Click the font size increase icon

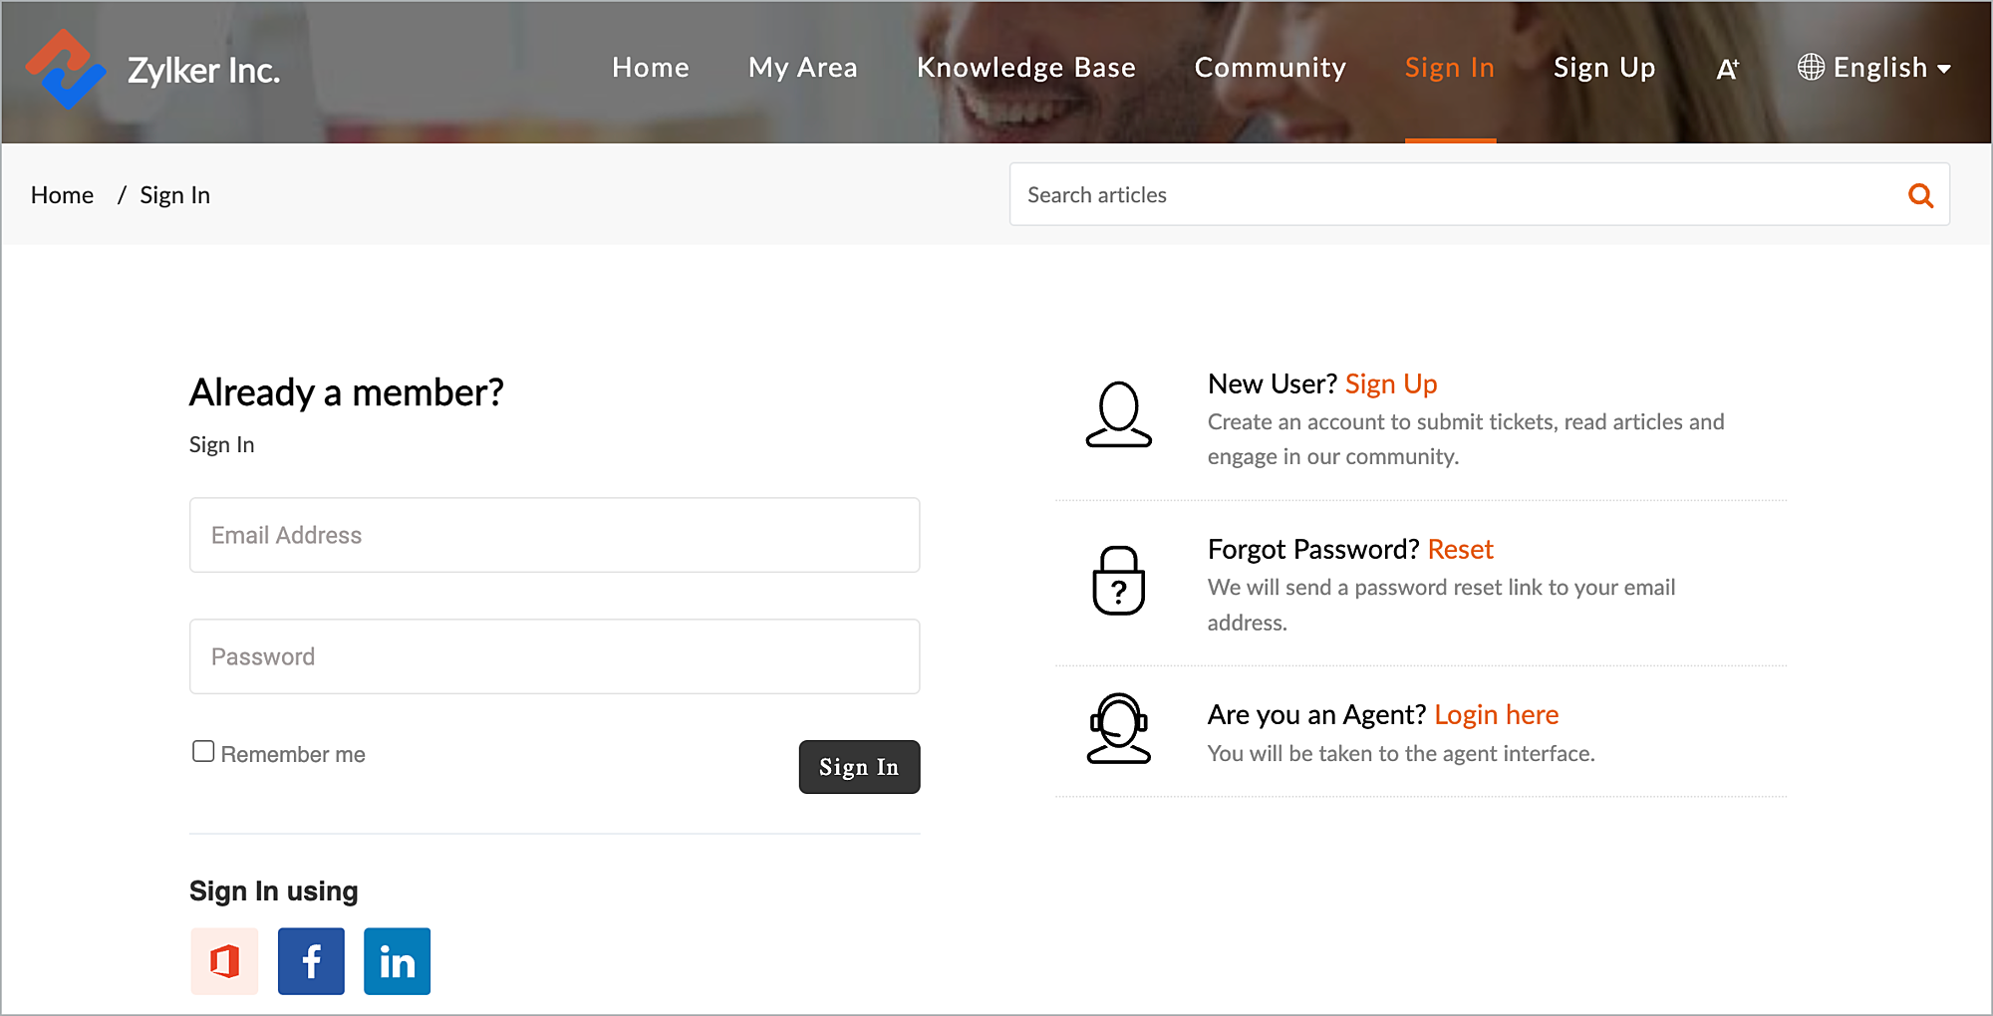[x=1727, y=69]
